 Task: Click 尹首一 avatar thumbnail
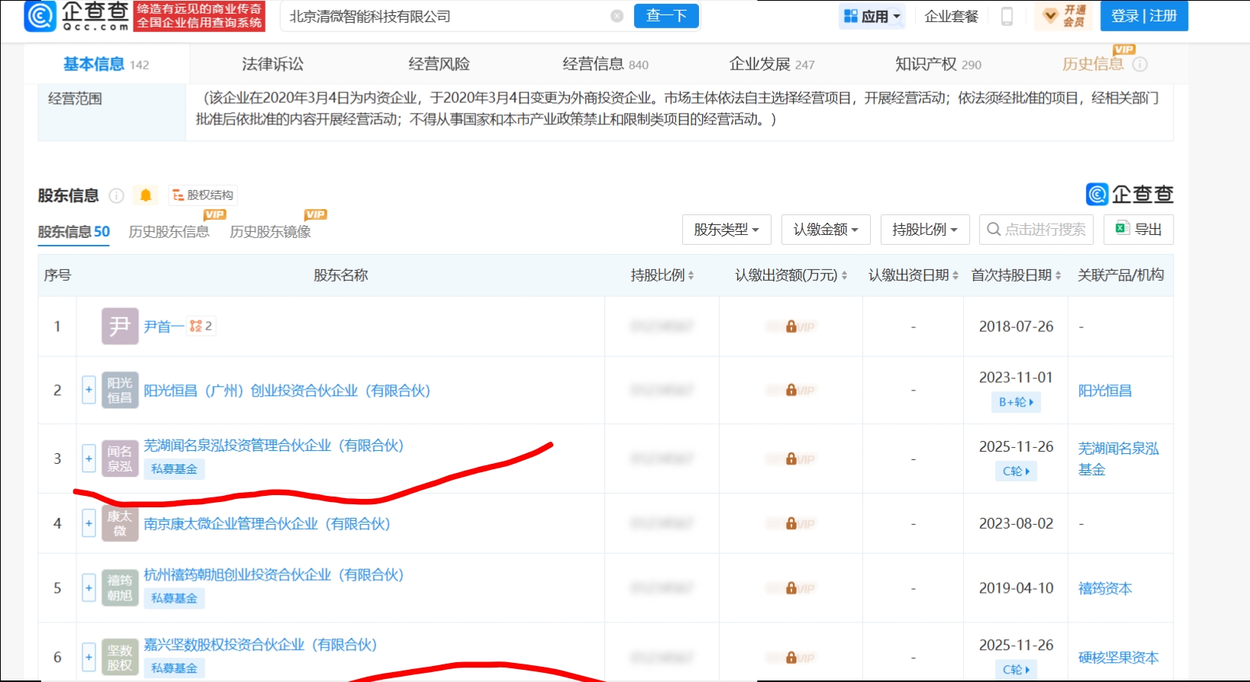tap(120, 327)
